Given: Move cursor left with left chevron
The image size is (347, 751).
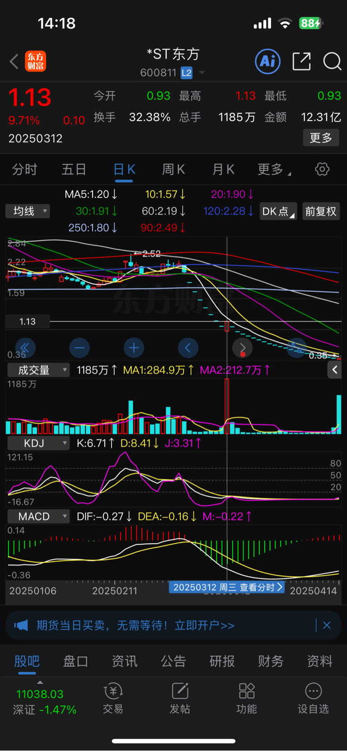Looking at the screenshot, I should click(188, 348).
